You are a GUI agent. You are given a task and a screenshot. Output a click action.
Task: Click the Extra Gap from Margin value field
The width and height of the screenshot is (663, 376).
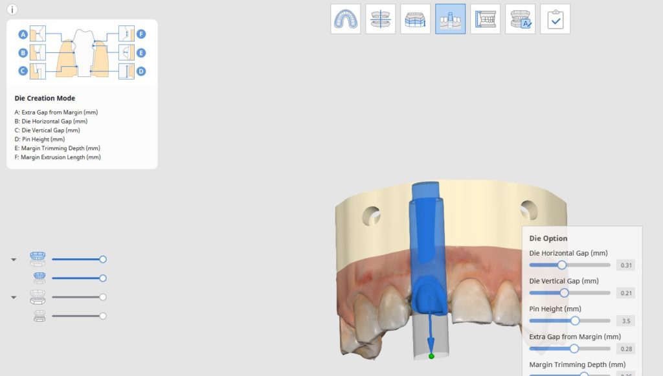click(x=626, y=349)
